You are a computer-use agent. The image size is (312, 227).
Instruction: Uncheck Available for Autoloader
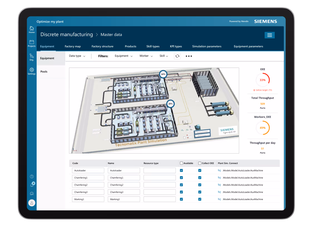pyautogui.click(x=181, y=171)
